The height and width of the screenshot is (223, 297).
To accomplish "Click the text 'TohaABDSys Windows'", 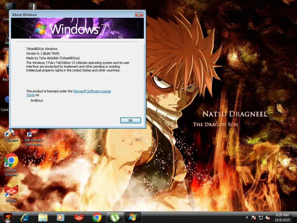I will [x=42, y=49].
